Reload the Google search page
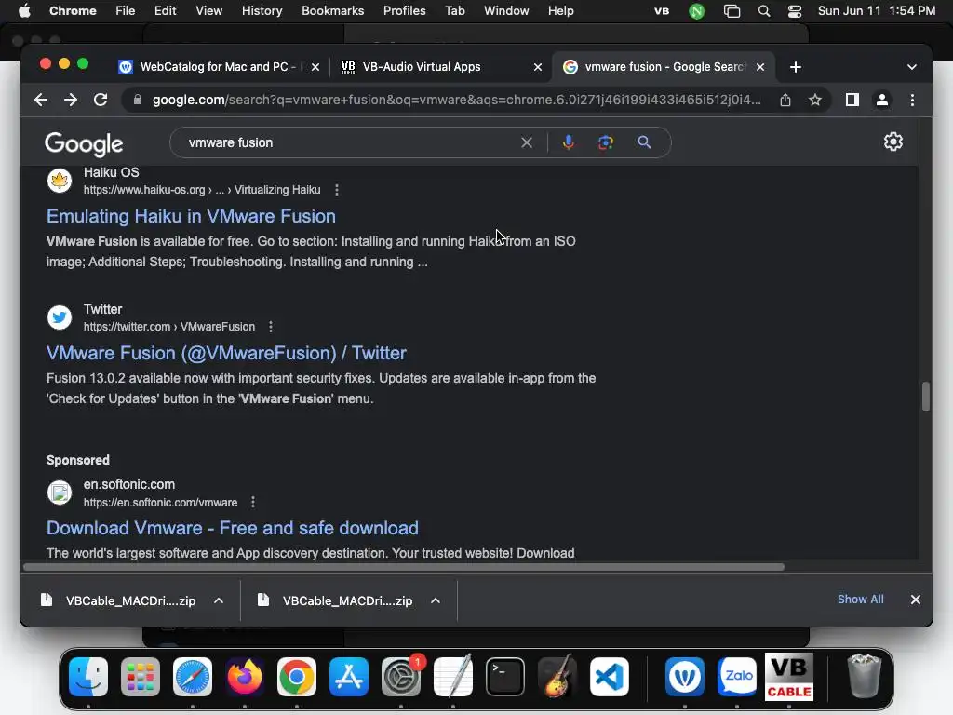Screen dimensions: 953x715 (x=101, y=100)
